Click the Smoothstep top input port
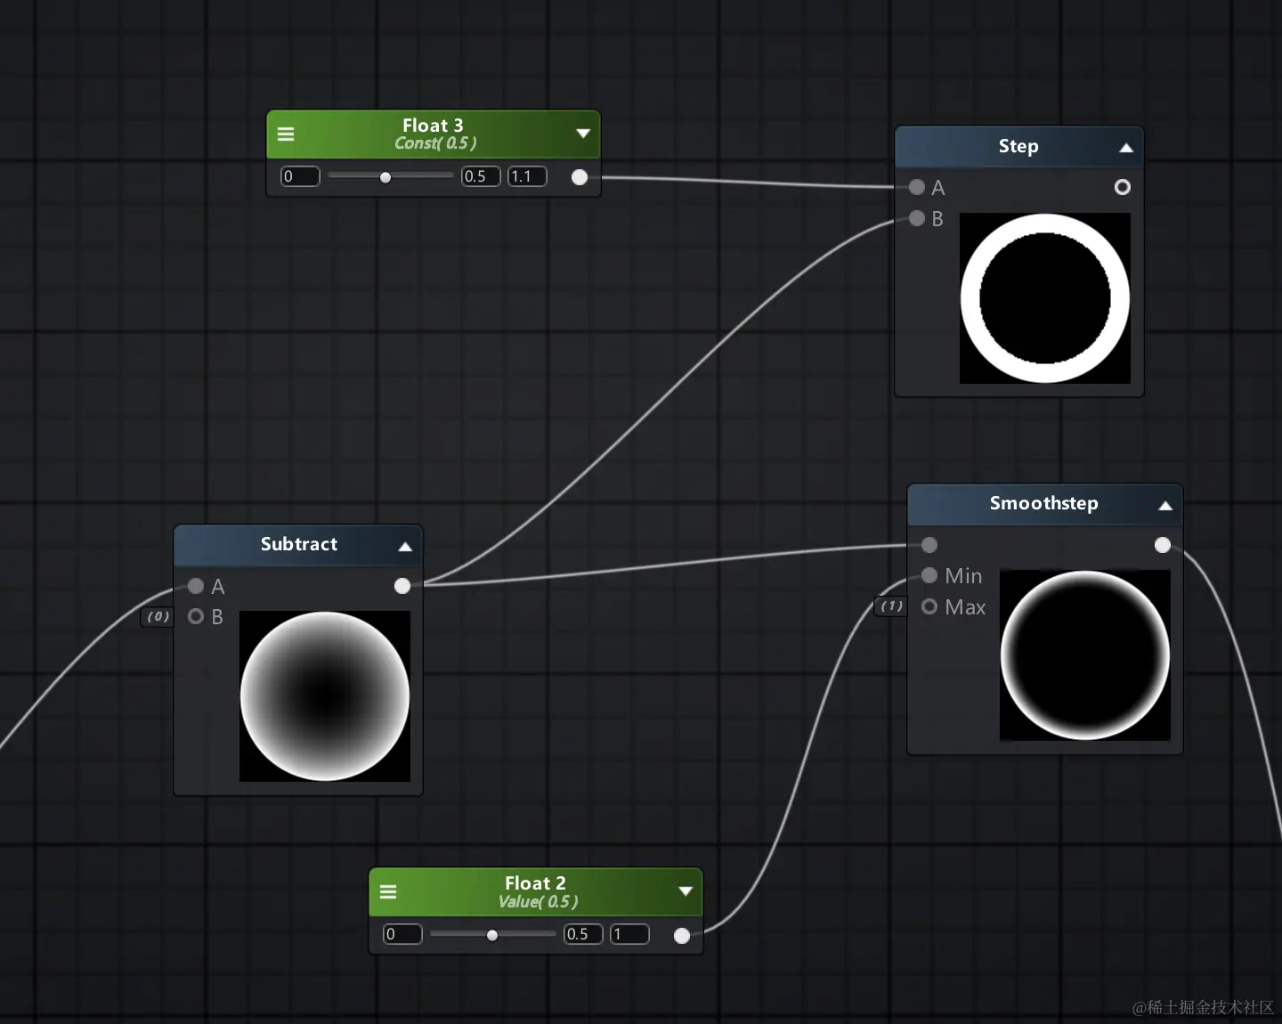 click(x=929, y=545)
